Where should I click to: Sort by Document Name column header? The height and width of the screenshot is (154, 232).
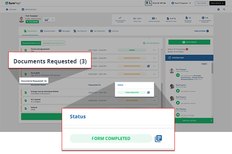tap(38, 85)
